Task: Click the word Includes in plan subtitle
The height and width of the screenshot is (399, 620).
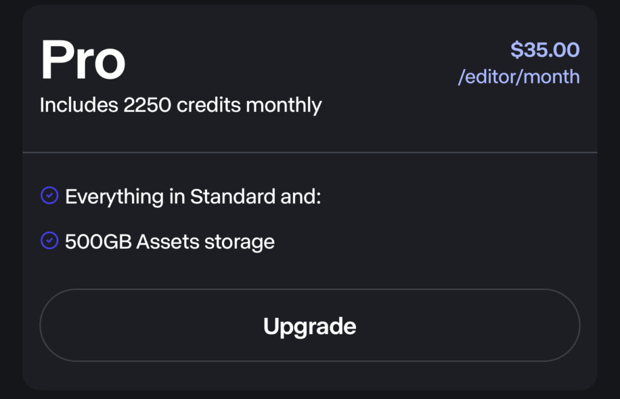Action: click(79, 105)
